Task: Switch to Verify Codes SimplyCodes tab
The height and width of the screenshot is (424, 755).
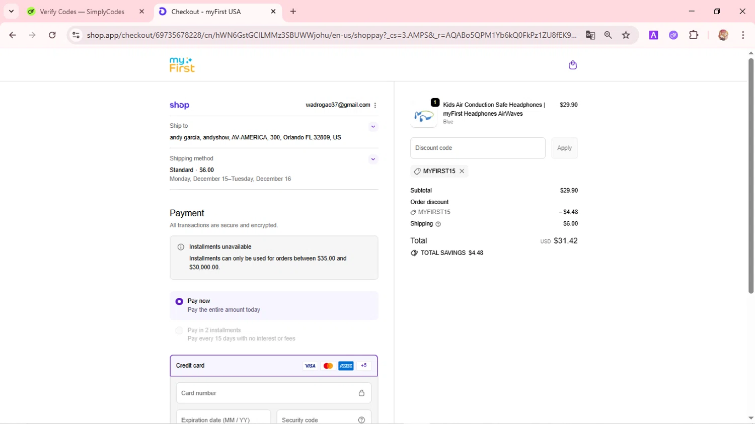Action: pyautogui.click(x=82, y=12)
